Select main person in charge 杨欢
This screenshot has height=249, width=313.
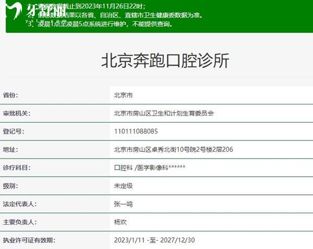[x=120, y=222]
